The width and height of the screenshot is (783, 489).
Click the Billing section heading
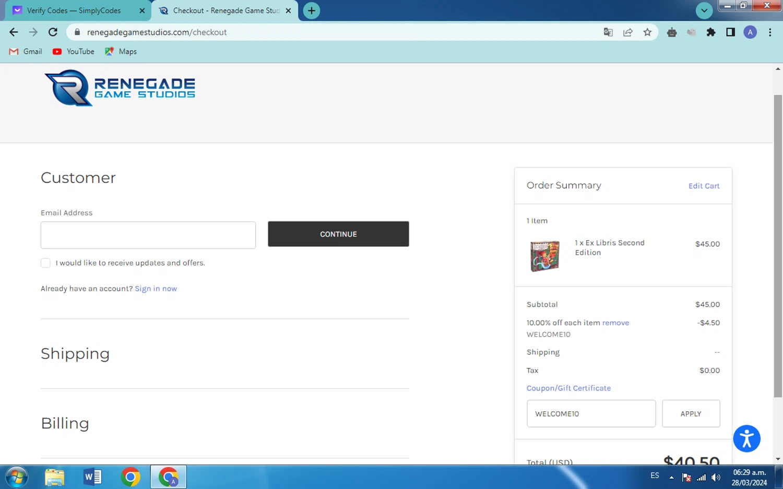[65, 423]
